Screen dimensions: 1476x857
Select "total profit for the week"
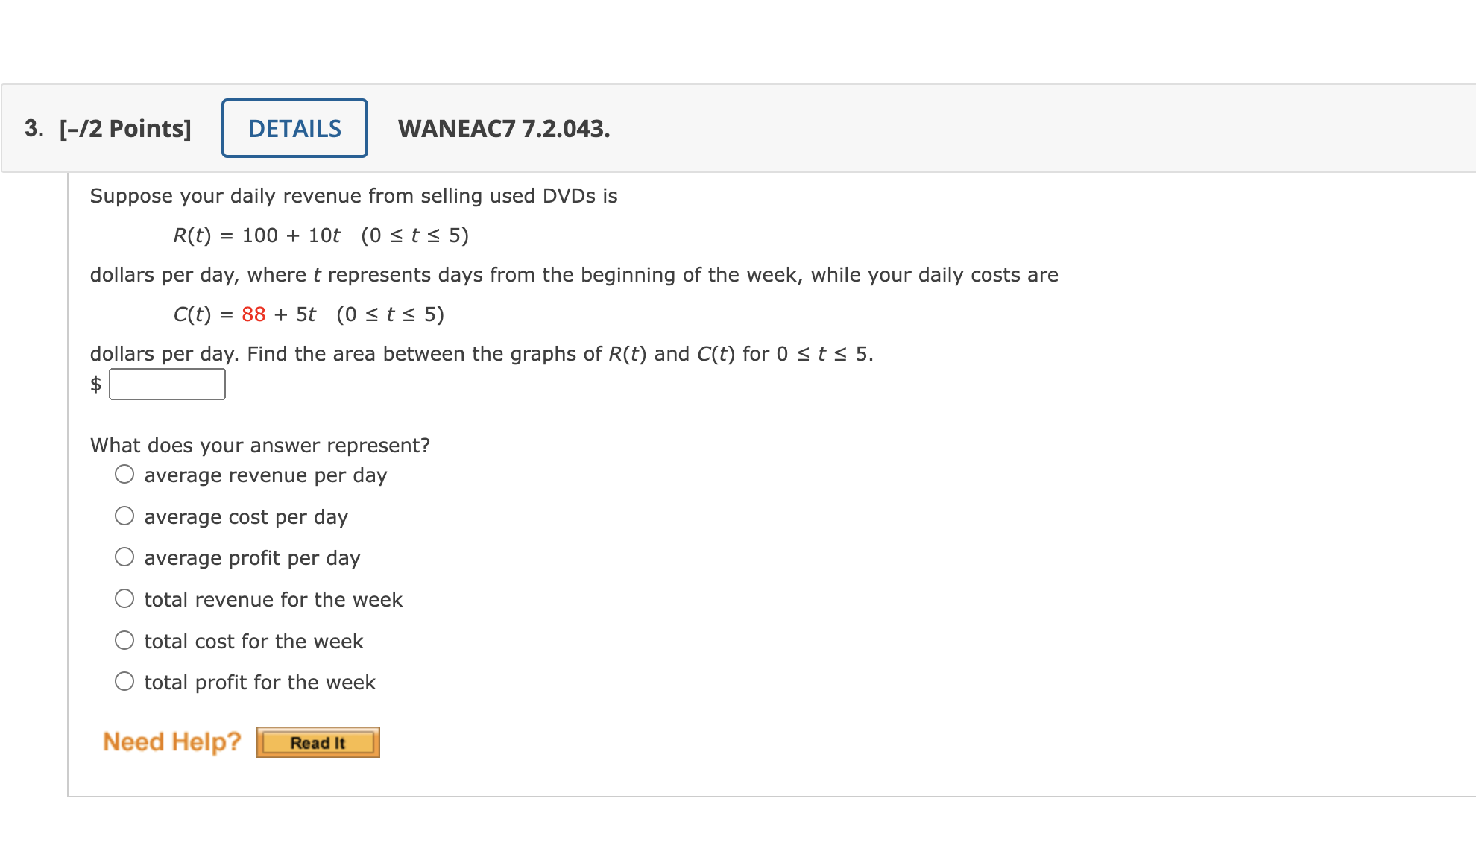(x=124, y=680)
